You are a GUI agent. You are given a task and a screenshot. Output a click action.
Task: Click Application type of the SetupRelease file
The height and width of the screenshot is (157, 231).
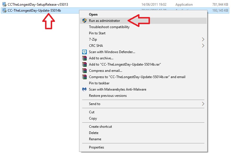[x=184, y=5]
